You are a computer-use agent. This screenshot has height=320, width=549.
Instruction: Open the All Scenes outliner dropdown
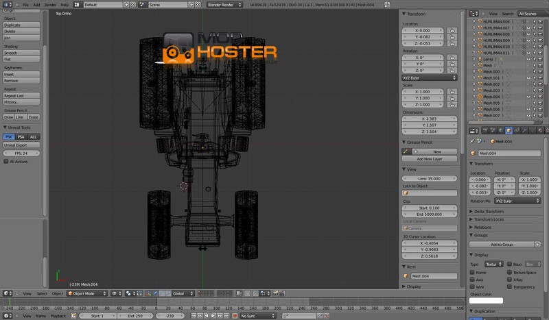click(x=533, y=14)
